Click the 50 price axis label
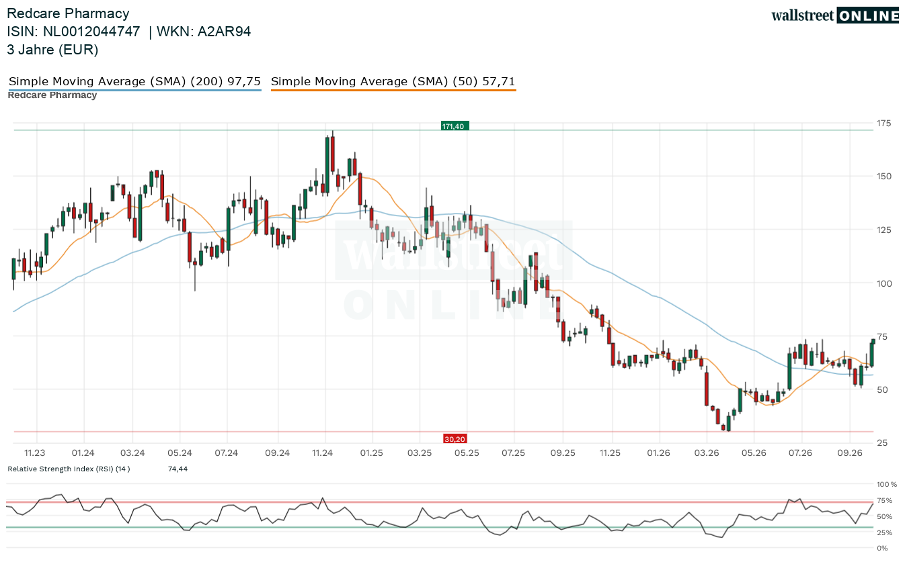The height and width of the screenshot is (566, 907). pos(881,390)
